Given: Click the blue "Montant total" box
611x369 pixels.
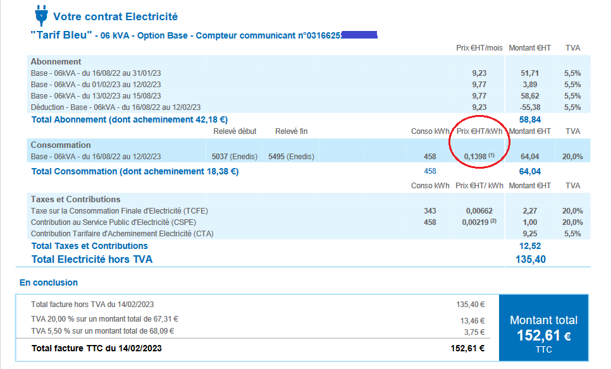Looking at the screenshot, I should (543, 328).
